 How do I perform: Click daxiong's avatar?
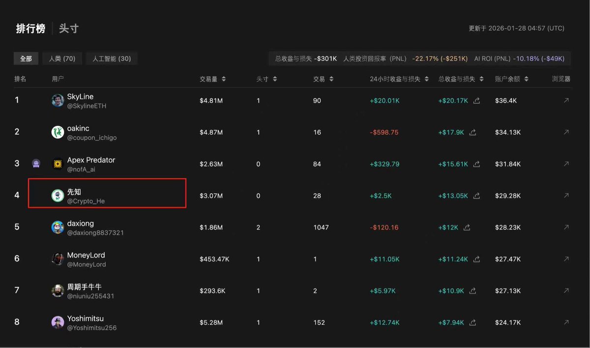click(x=58, y=227)
